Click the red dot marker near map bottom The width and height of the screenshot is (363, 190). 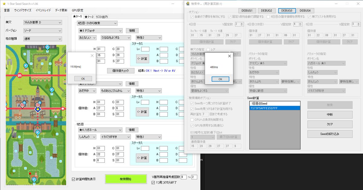click(30, 174)
